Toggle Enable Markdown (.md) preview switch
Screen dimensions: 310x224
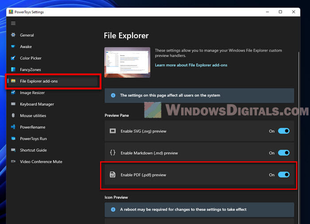284,153
